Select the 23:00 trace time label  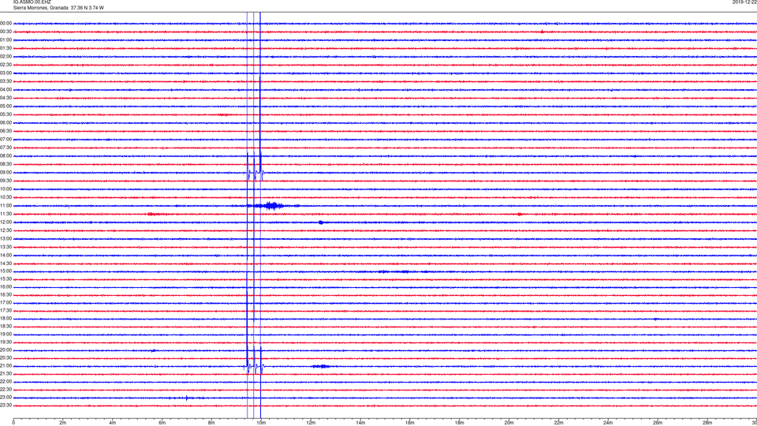6,398
